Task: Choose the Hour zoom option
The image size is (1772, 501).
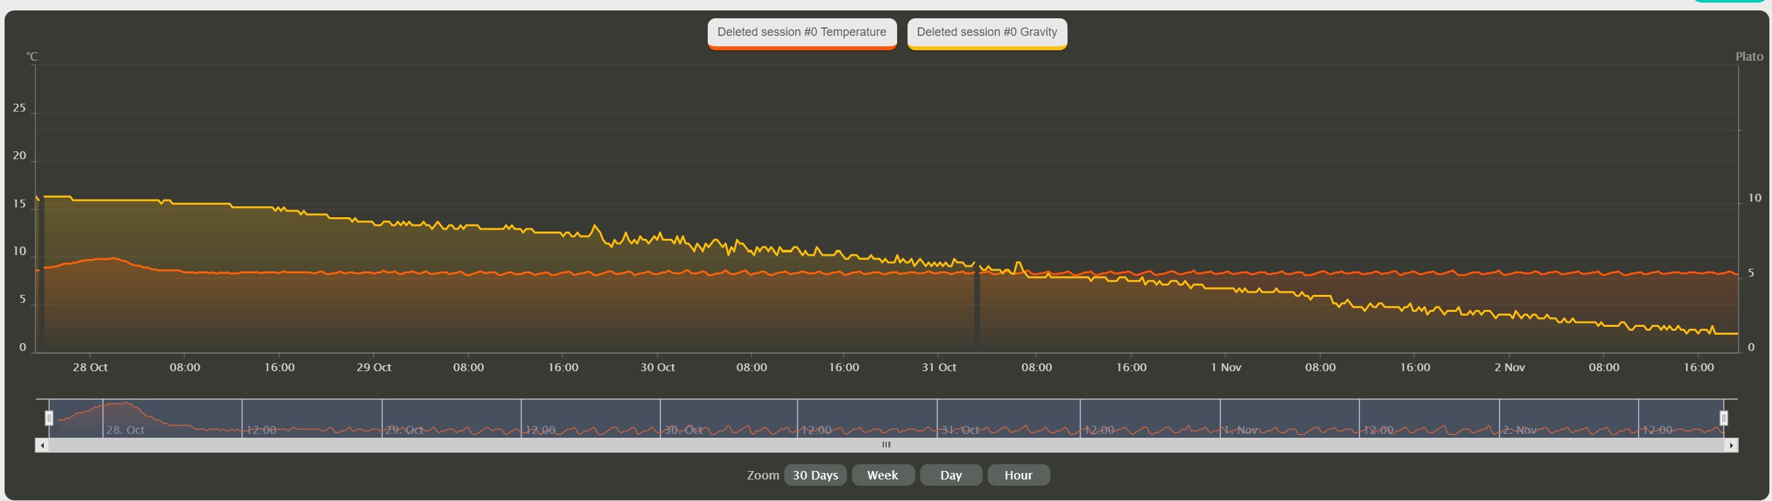Action: (1017, 475)
